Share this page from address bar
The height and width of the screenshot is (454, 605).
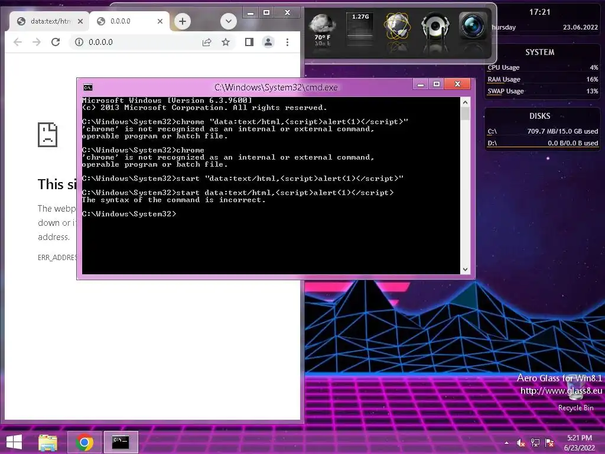coord(207,42)
